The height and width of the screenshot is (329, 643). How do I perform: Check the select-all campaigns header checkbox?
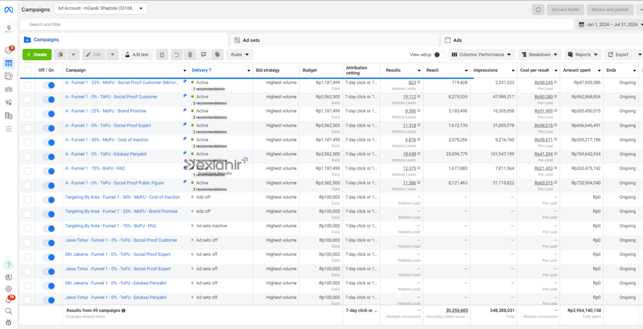pyautogui.click(x=28, y=70)
